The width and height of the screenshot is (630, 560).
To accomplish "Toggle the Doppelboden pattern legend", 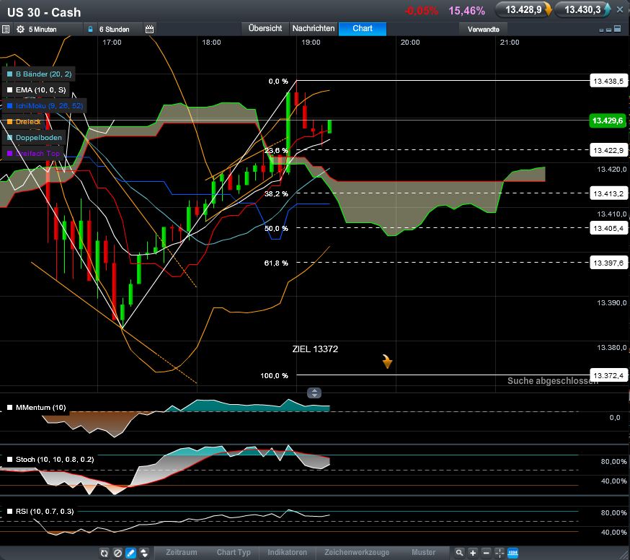I will coord(35,138).
